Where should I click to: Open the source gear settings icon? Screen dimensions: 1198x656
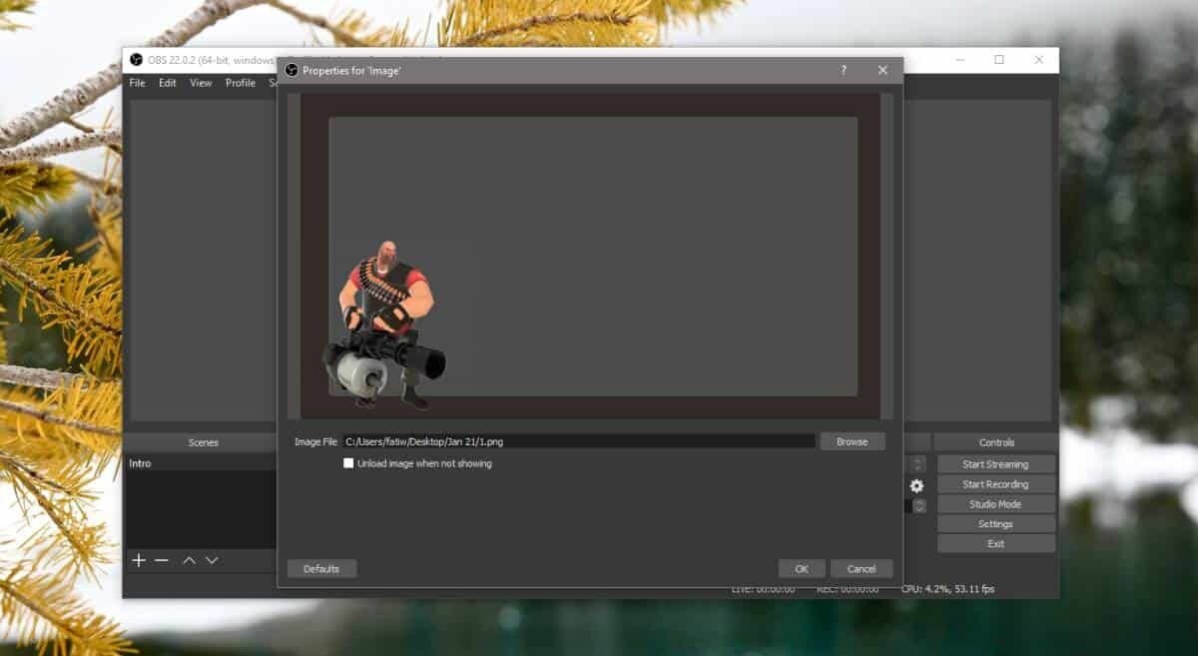917,484
